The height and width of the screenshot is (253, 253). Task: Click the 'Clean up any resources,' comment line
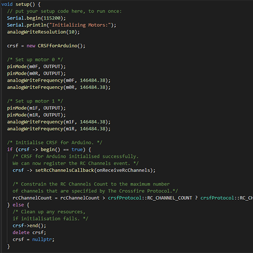click(49, 212)
